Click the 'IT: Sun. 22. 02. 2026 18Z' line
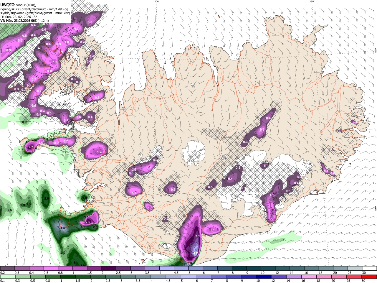377x283 pixels. [x=19, y=17]
